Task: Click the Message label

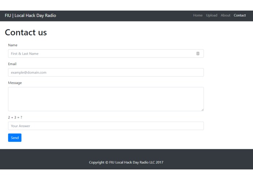Action: coord(15,83)
